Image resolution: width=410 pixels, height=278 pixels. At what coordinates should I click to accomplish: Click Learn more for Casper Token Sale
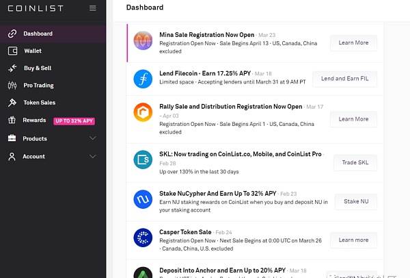353,240
